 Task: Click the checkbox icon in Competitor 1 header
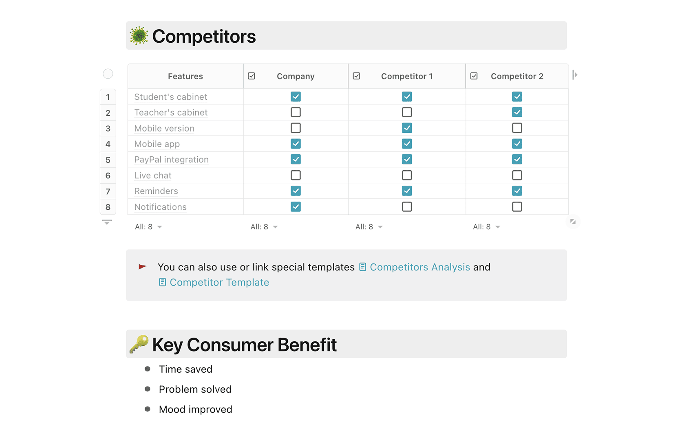356,76
